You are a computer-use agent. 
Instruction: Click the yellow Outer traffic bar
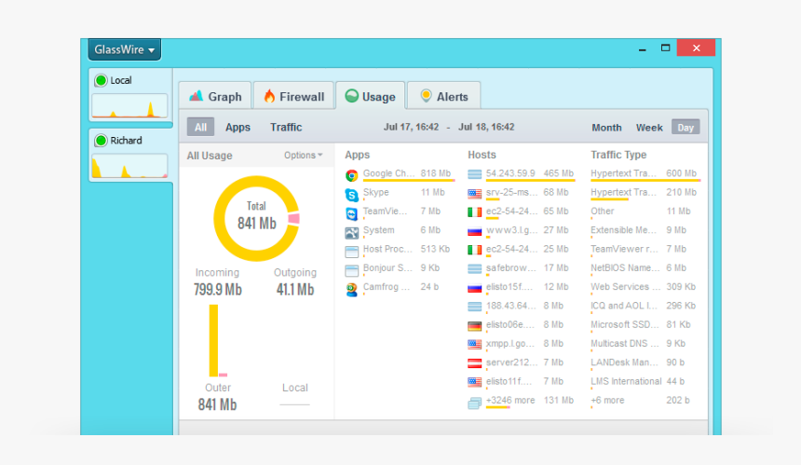tap(213, 340)
